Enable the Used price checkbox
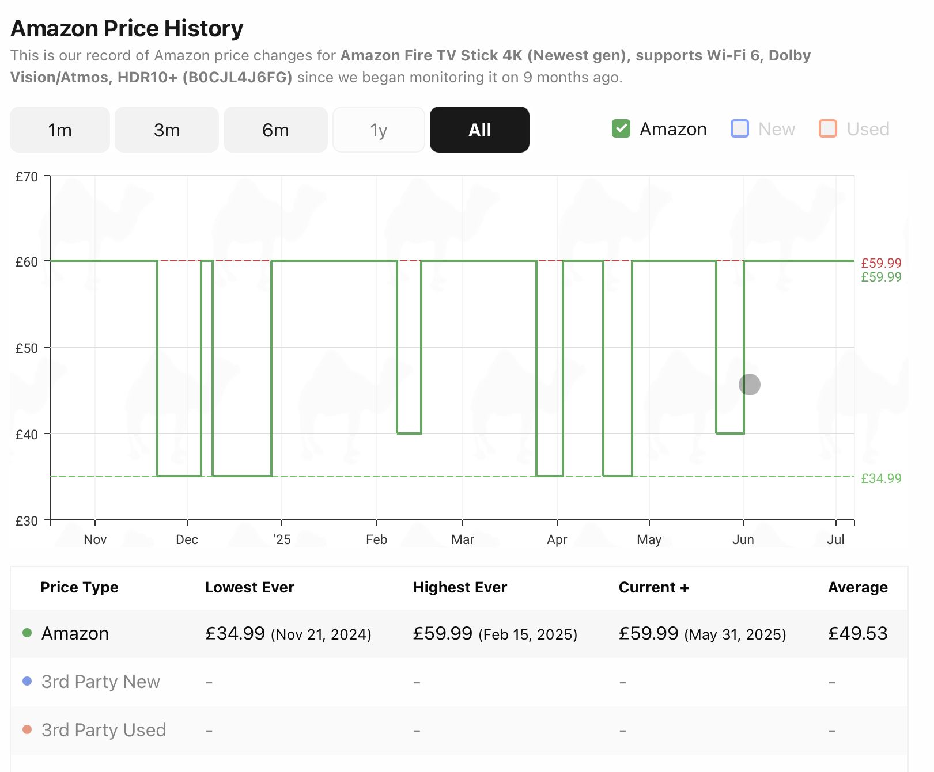Viewport: 934px width, 772px height. pos(828,128)
